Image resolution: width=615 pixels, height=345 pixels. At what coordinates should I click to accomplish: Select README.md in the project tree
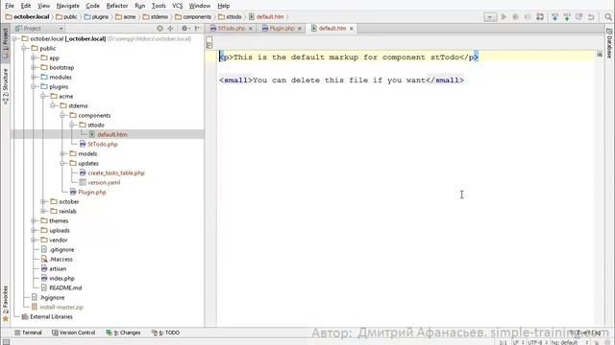[x=65, y=287]
